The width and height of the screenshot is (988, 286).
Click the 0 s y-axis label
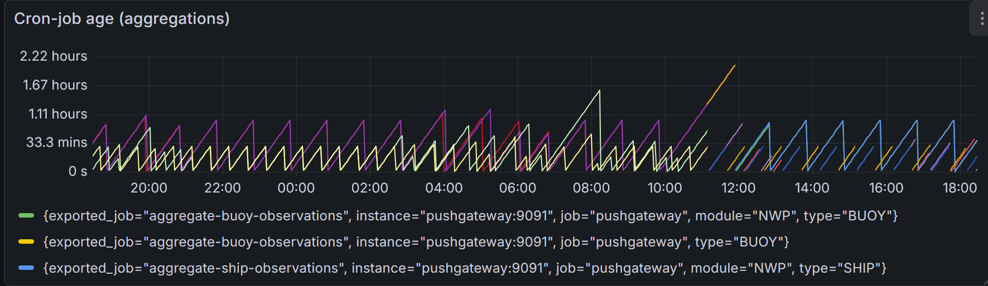point(78,171)
